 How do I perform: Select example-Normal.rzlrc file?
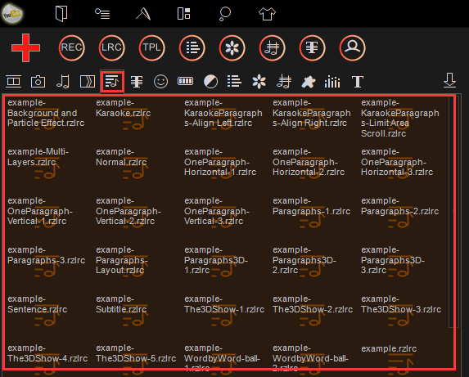tap(121, 163)
